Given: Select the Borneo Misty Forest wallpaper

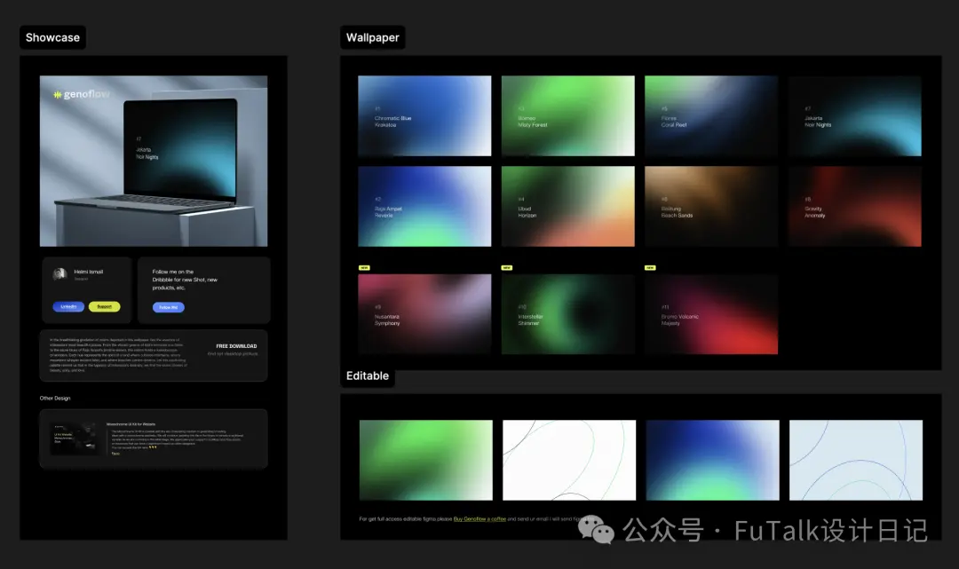Looking at the screenshot, I should tap(568, 116).
